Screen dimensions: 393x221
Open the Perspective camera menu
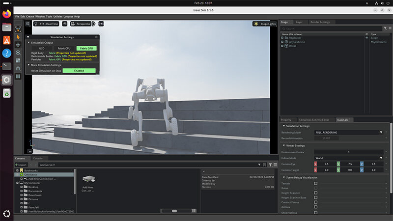pyautogui.click(x=81, y=24)
